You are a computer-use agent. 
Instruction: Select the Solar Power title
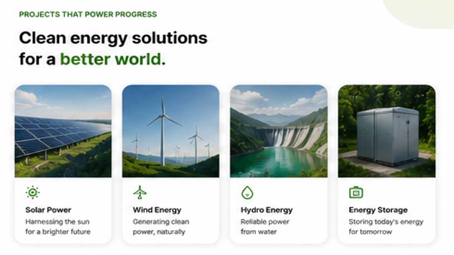tap(48, 210)
